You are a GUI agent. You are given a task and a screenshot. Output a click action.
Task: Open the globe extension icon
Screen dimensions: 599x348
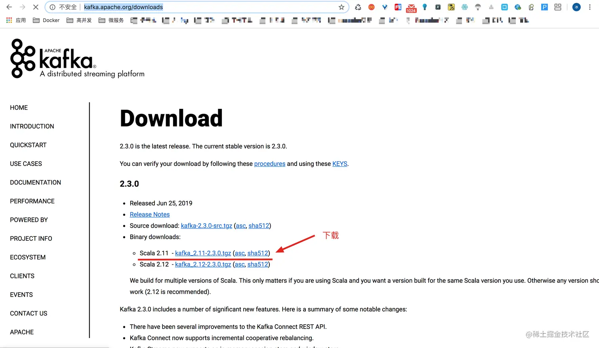[518, 7]
